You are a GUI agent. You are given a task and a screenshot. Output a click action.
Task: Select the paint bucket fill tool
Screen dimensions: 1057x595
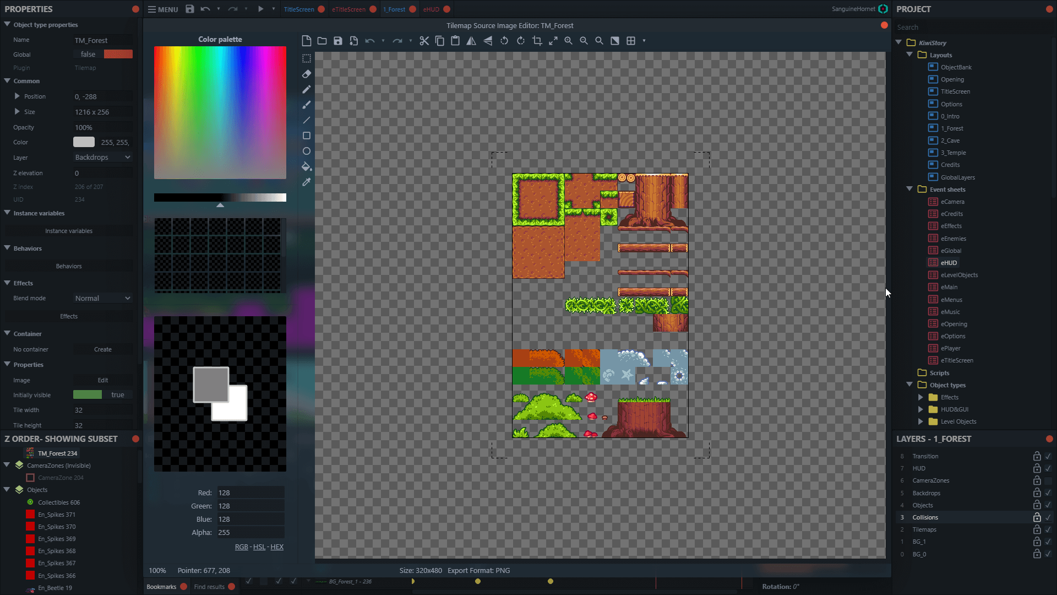point(306,166)
